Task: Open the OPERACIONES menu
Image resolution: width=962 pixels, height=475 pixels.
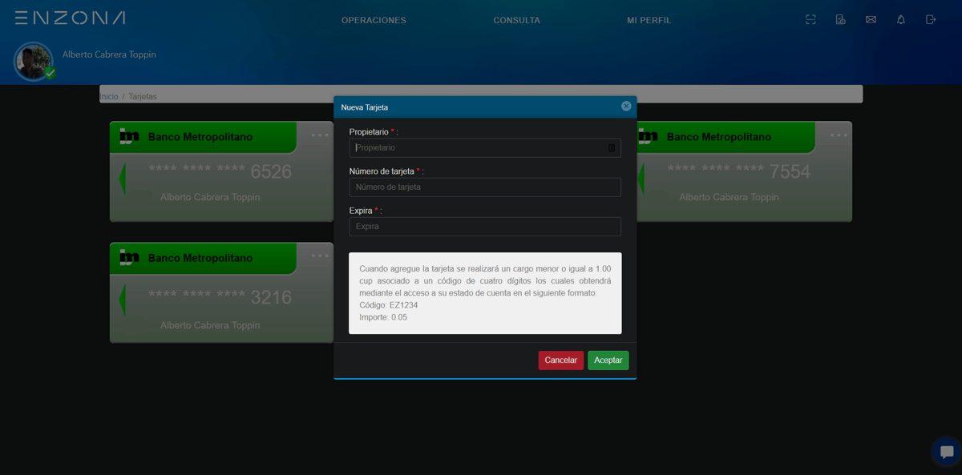Action: click(x=374, y=20)
